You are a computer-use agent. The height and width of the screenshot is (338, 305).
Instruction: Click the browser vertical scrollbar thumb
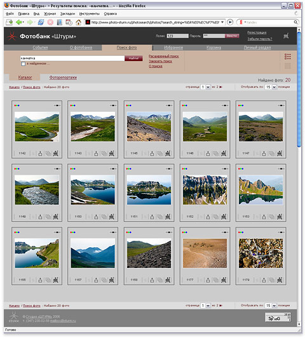299,90
